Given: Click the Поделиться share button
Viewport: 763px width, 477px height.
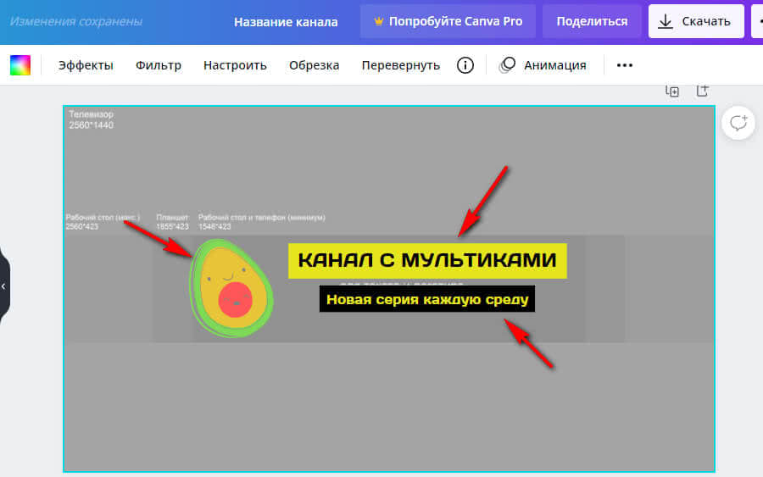Looking at the screenshot, I should click(592, 21).
